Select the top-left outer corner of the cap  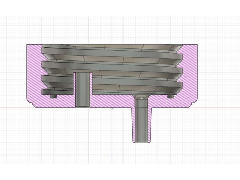pos(27,45)
